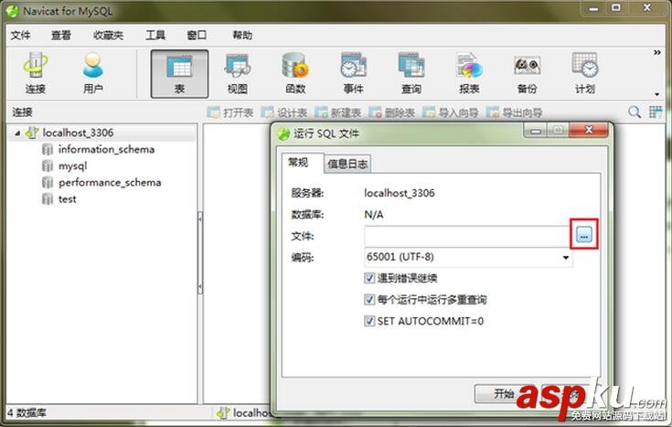672x427 pixels.
Task: Click the 4 数据库 status bar text
Action: [27, 413]
